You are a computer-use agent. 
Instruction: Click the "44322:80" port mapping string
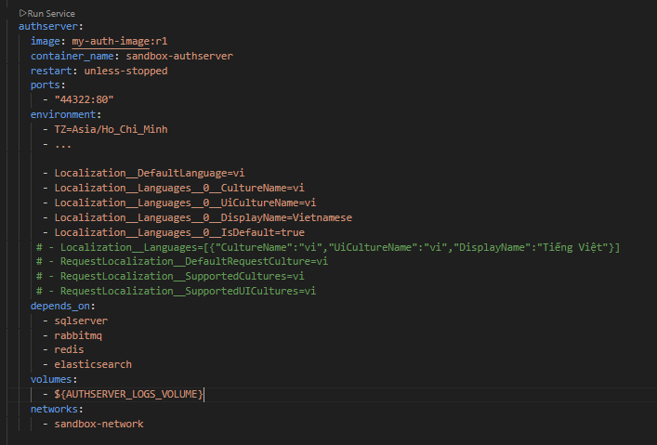(84, 99)
